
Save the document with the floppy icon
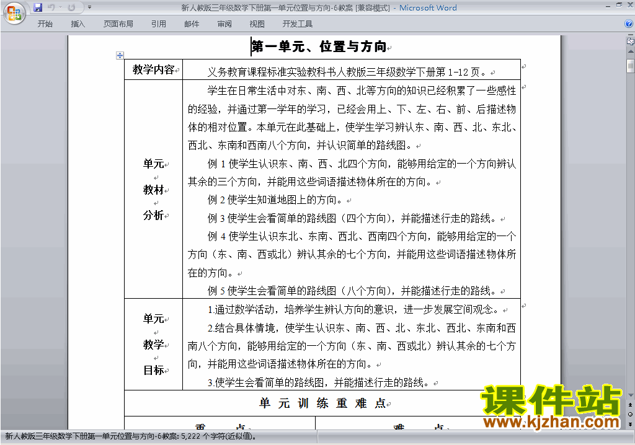[38, 7]
